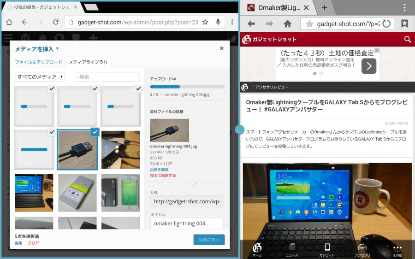The image size is (415, 259).
Task: Switch to メディアライブラリ tab
Action: click(88, 62)
